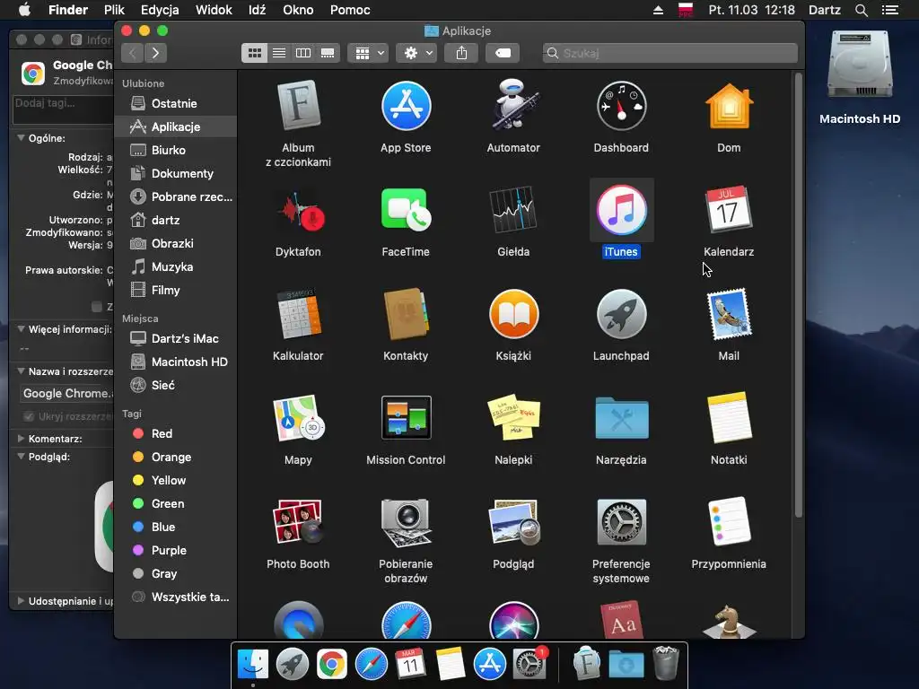Go back in Finder window

133,53
